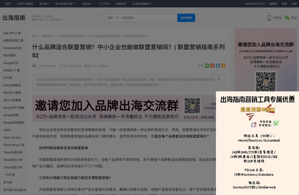Select Facebook生态 in the sidebar
The image size is (299, 195).
(x=12, y=48)
